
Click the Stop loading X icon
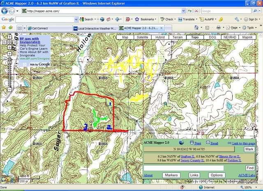coord(196,11)
